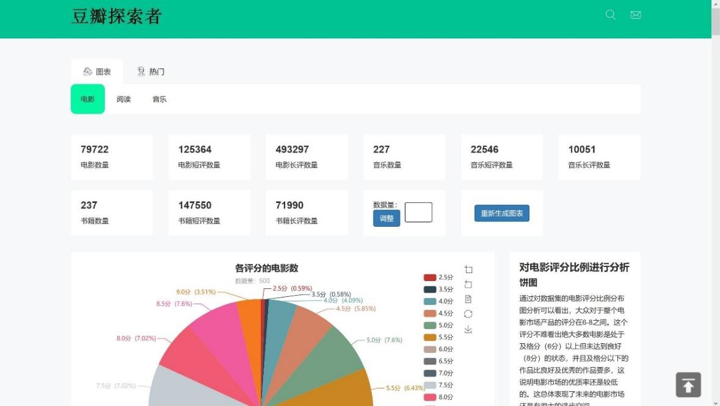
Task: Click the 9.0分 (3.51%) pie label
Action: [x=195, y=292]
